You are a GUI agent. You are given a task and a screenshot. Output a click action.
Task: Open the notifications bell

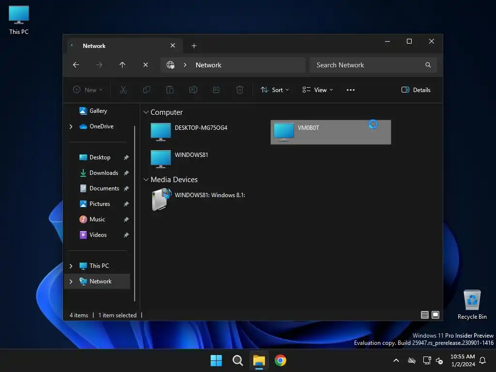[x=483, y=360]
